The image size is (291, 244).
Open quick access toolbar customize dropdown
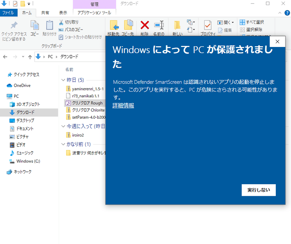pyautogui.click(x=29, y=4)
